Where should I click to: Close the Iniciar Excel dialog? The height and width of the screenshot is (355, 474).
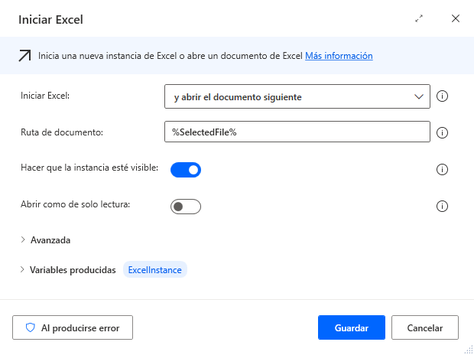[455, 19]
